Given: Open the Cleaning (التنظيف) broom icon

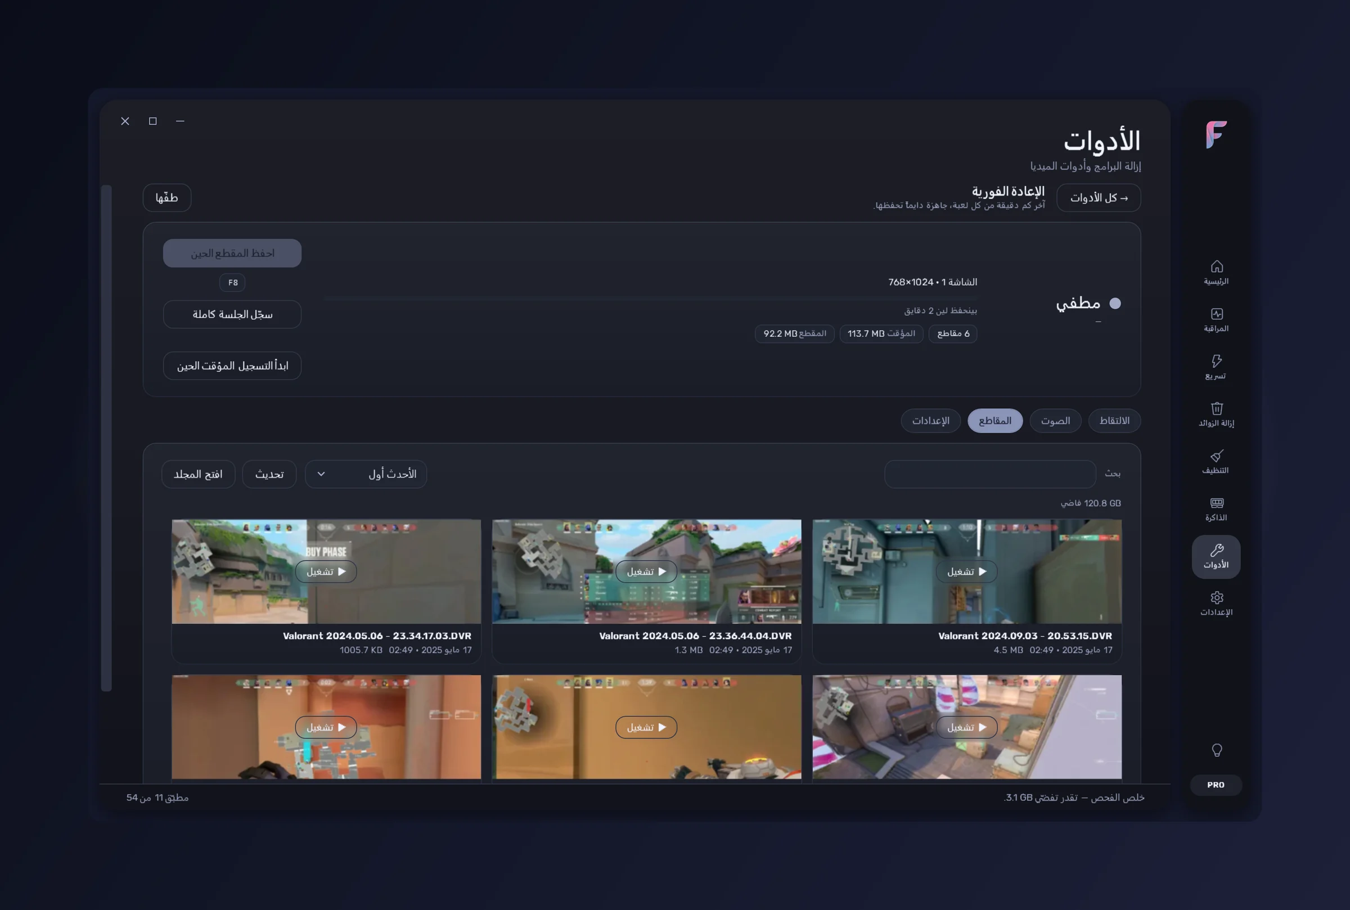Looking at the screenshot, I should tap(1216, 461).
